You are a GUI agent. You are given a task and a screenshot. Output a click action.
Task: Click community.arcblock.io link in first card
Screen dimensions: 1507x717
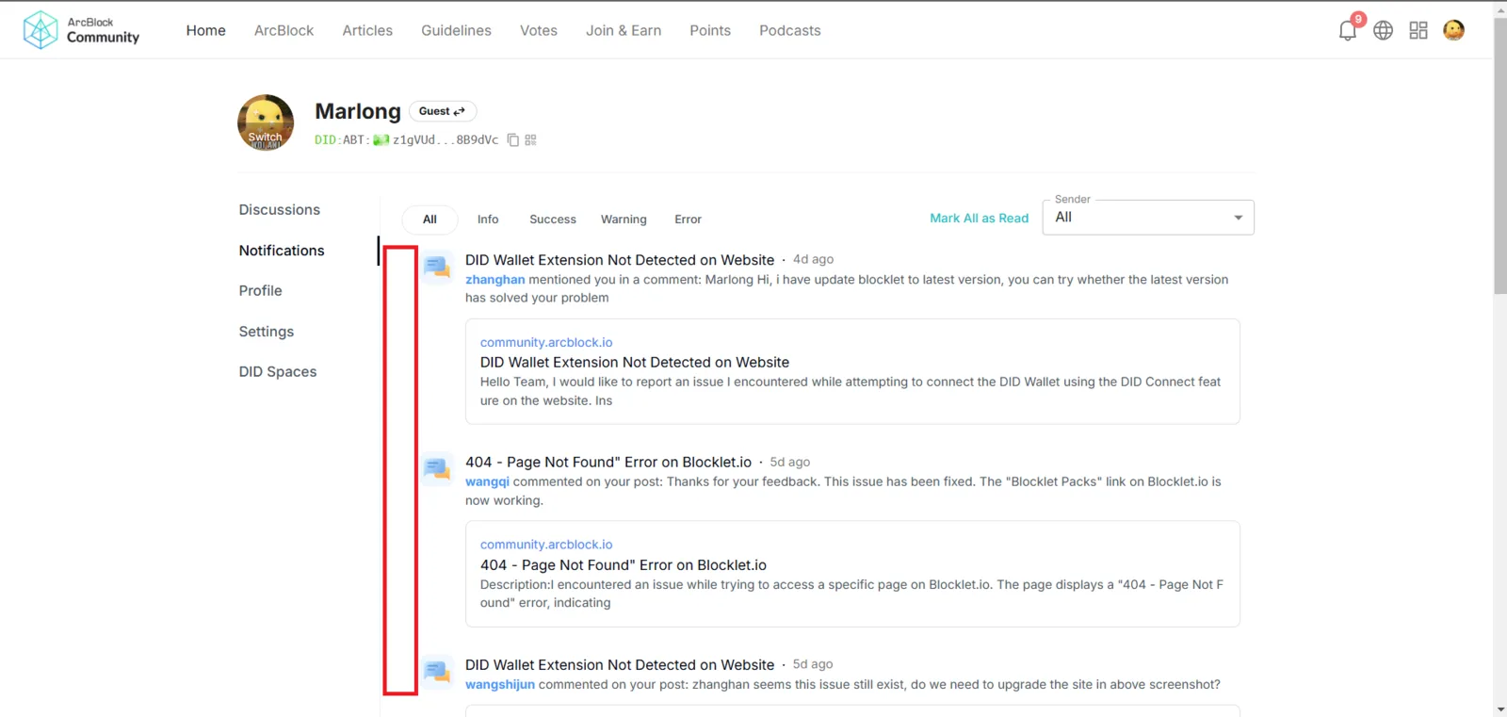coord(546,343)
